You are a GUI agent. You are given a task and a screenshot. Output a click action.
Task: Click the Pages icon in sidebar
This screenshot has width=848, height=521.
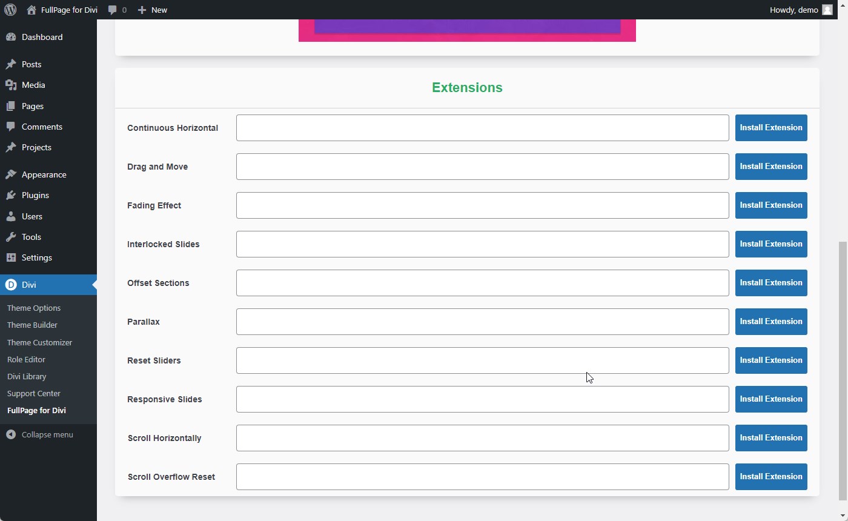11,106
